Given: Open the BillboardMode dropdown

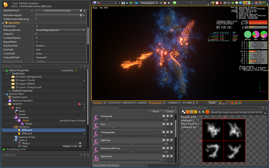Looking at the screenshot, I should coord(60,30).
